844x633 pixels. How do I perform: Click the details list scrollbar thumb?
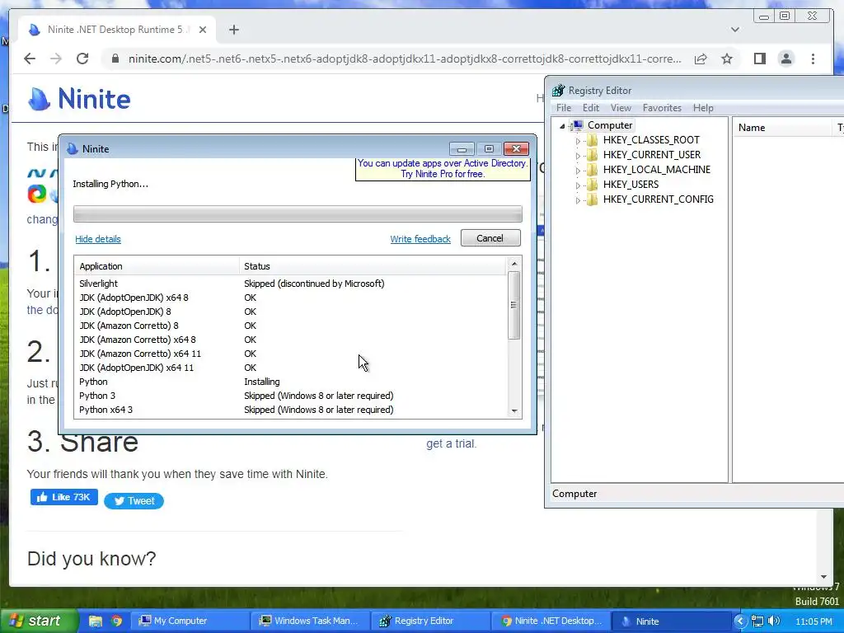(514, 305)
